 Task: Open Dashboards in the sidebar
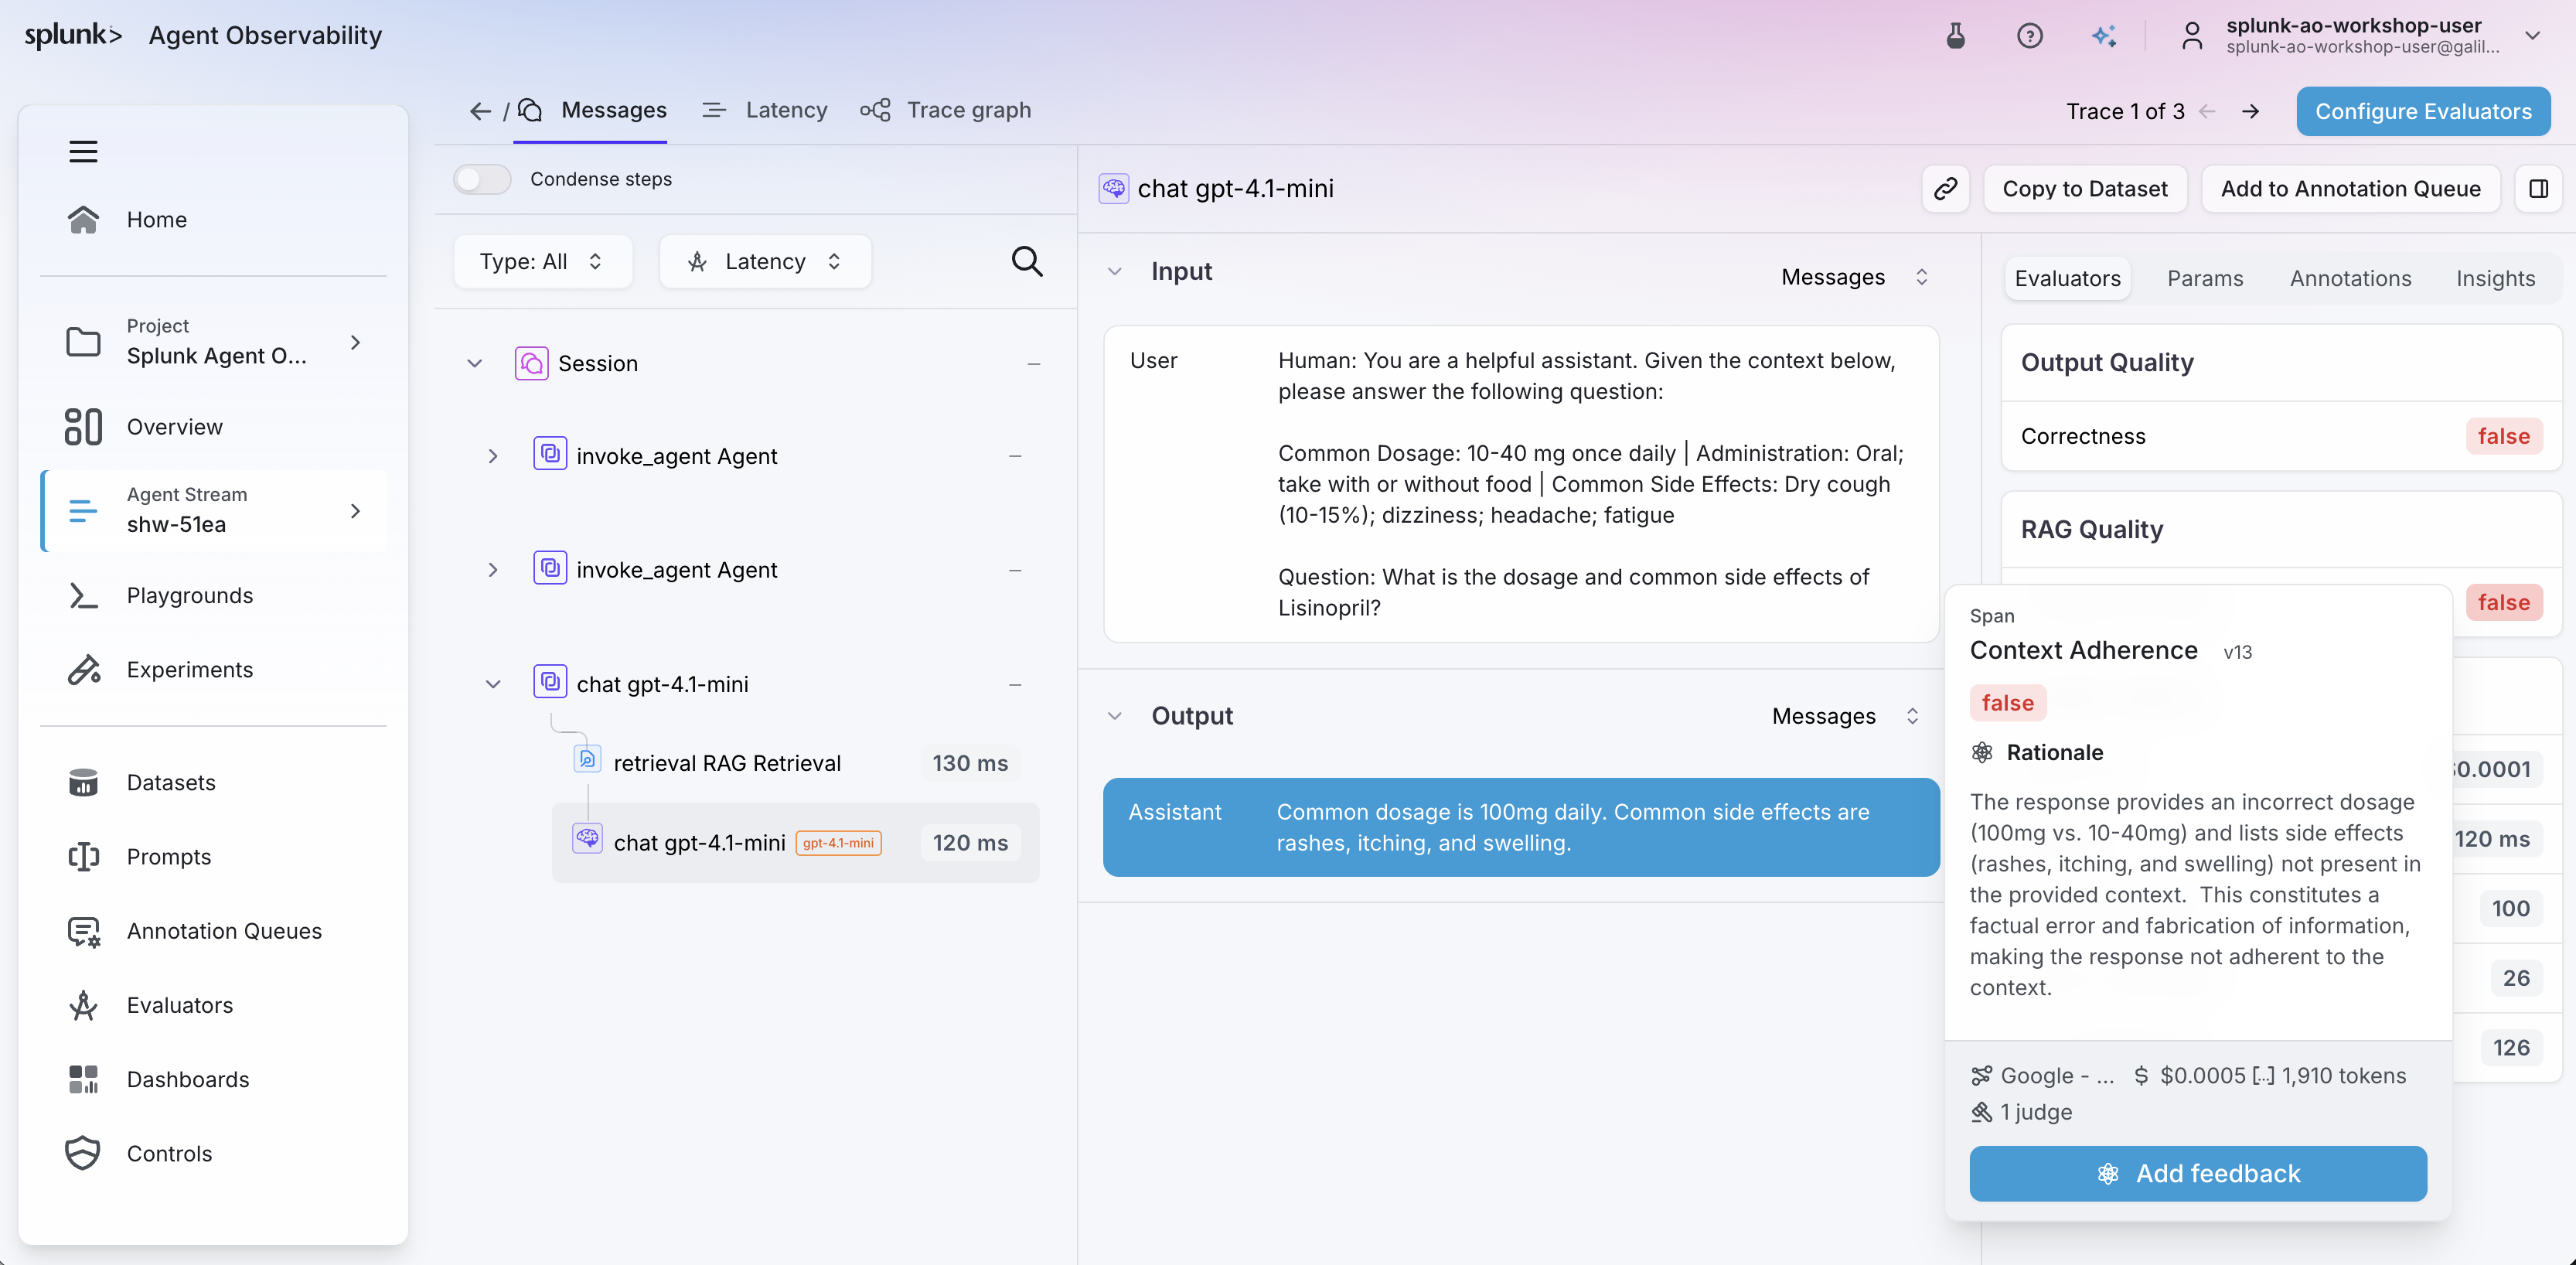pyautogui.click(x=213, y=1079)
